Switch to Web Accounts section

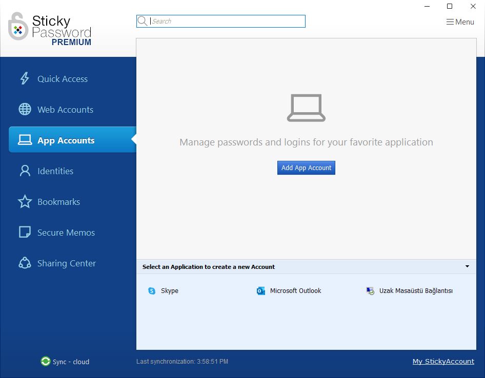(65, 110)
